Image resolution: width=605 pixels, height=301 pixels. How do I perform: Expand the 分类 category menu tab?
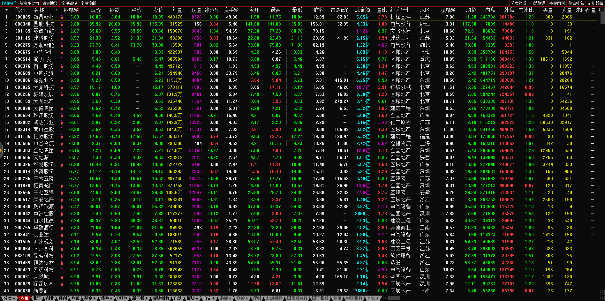click(x=9, y=298)
